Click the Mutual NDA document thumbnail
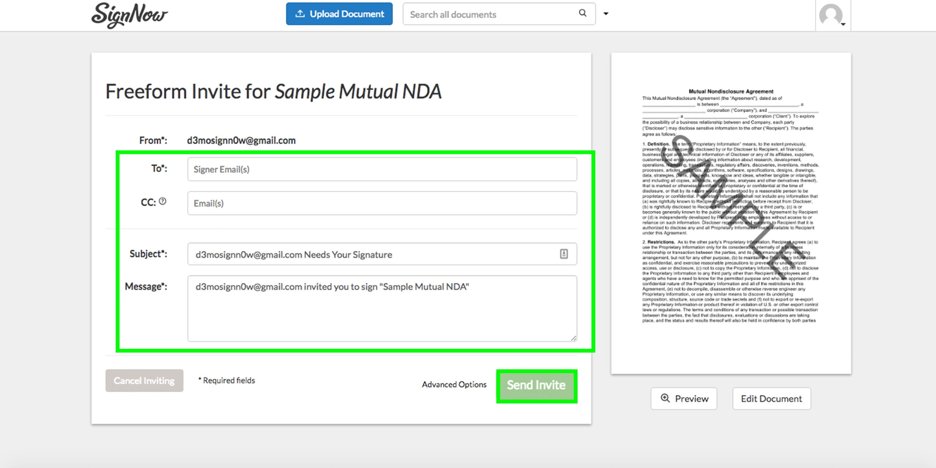 [731, 213]
